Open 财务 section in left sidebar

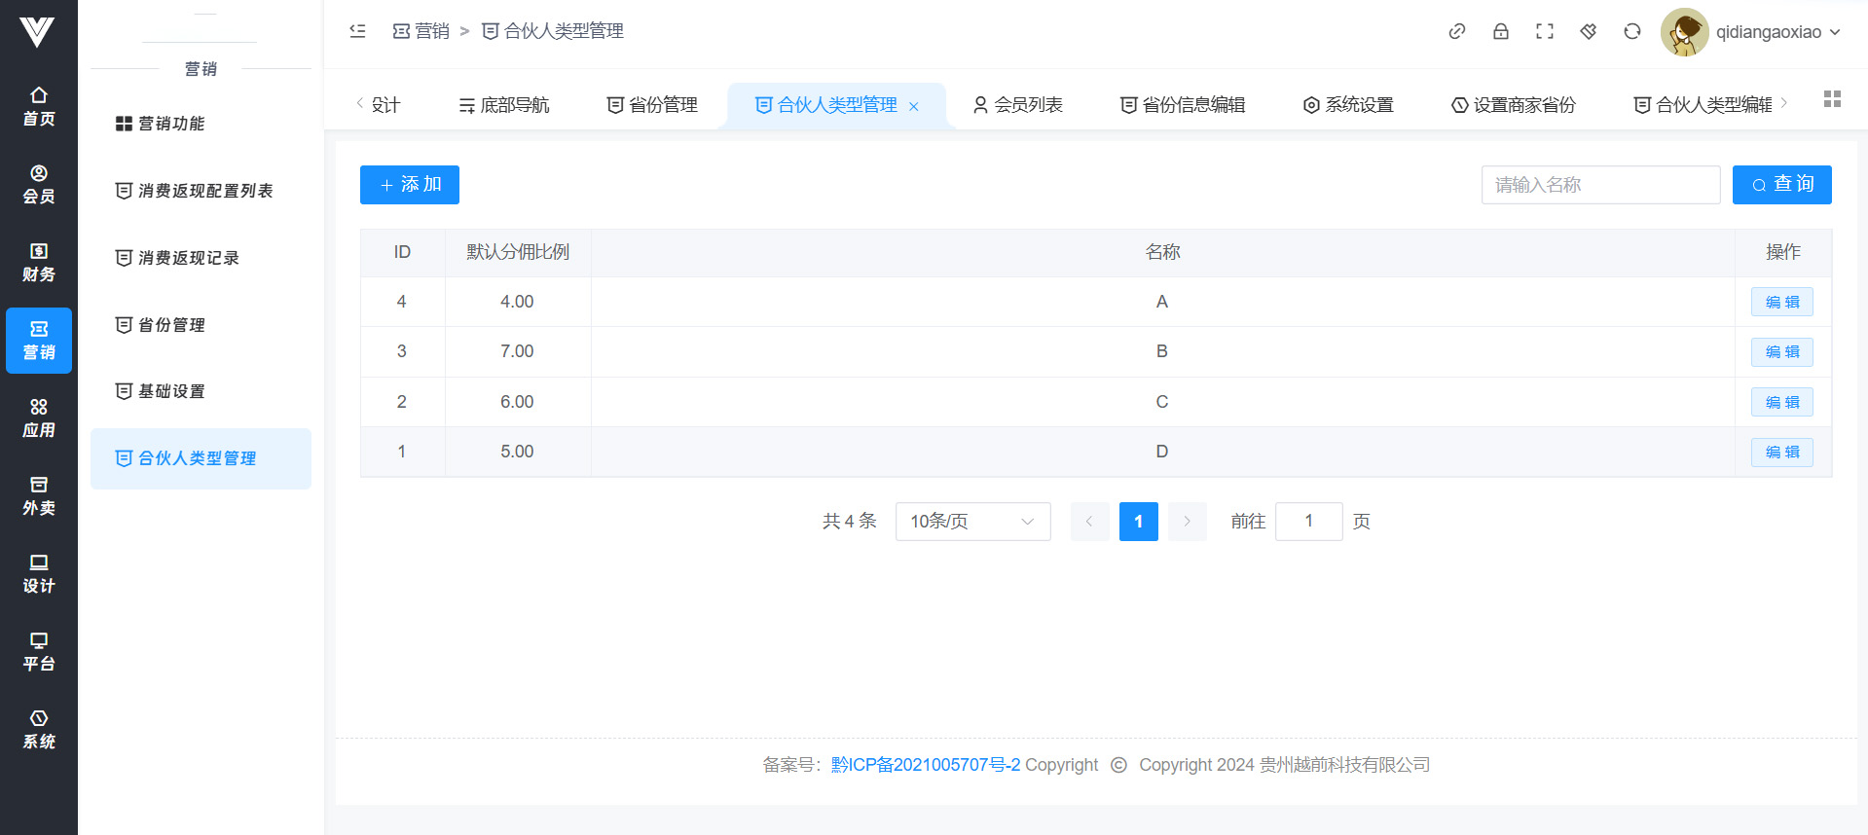39,262
